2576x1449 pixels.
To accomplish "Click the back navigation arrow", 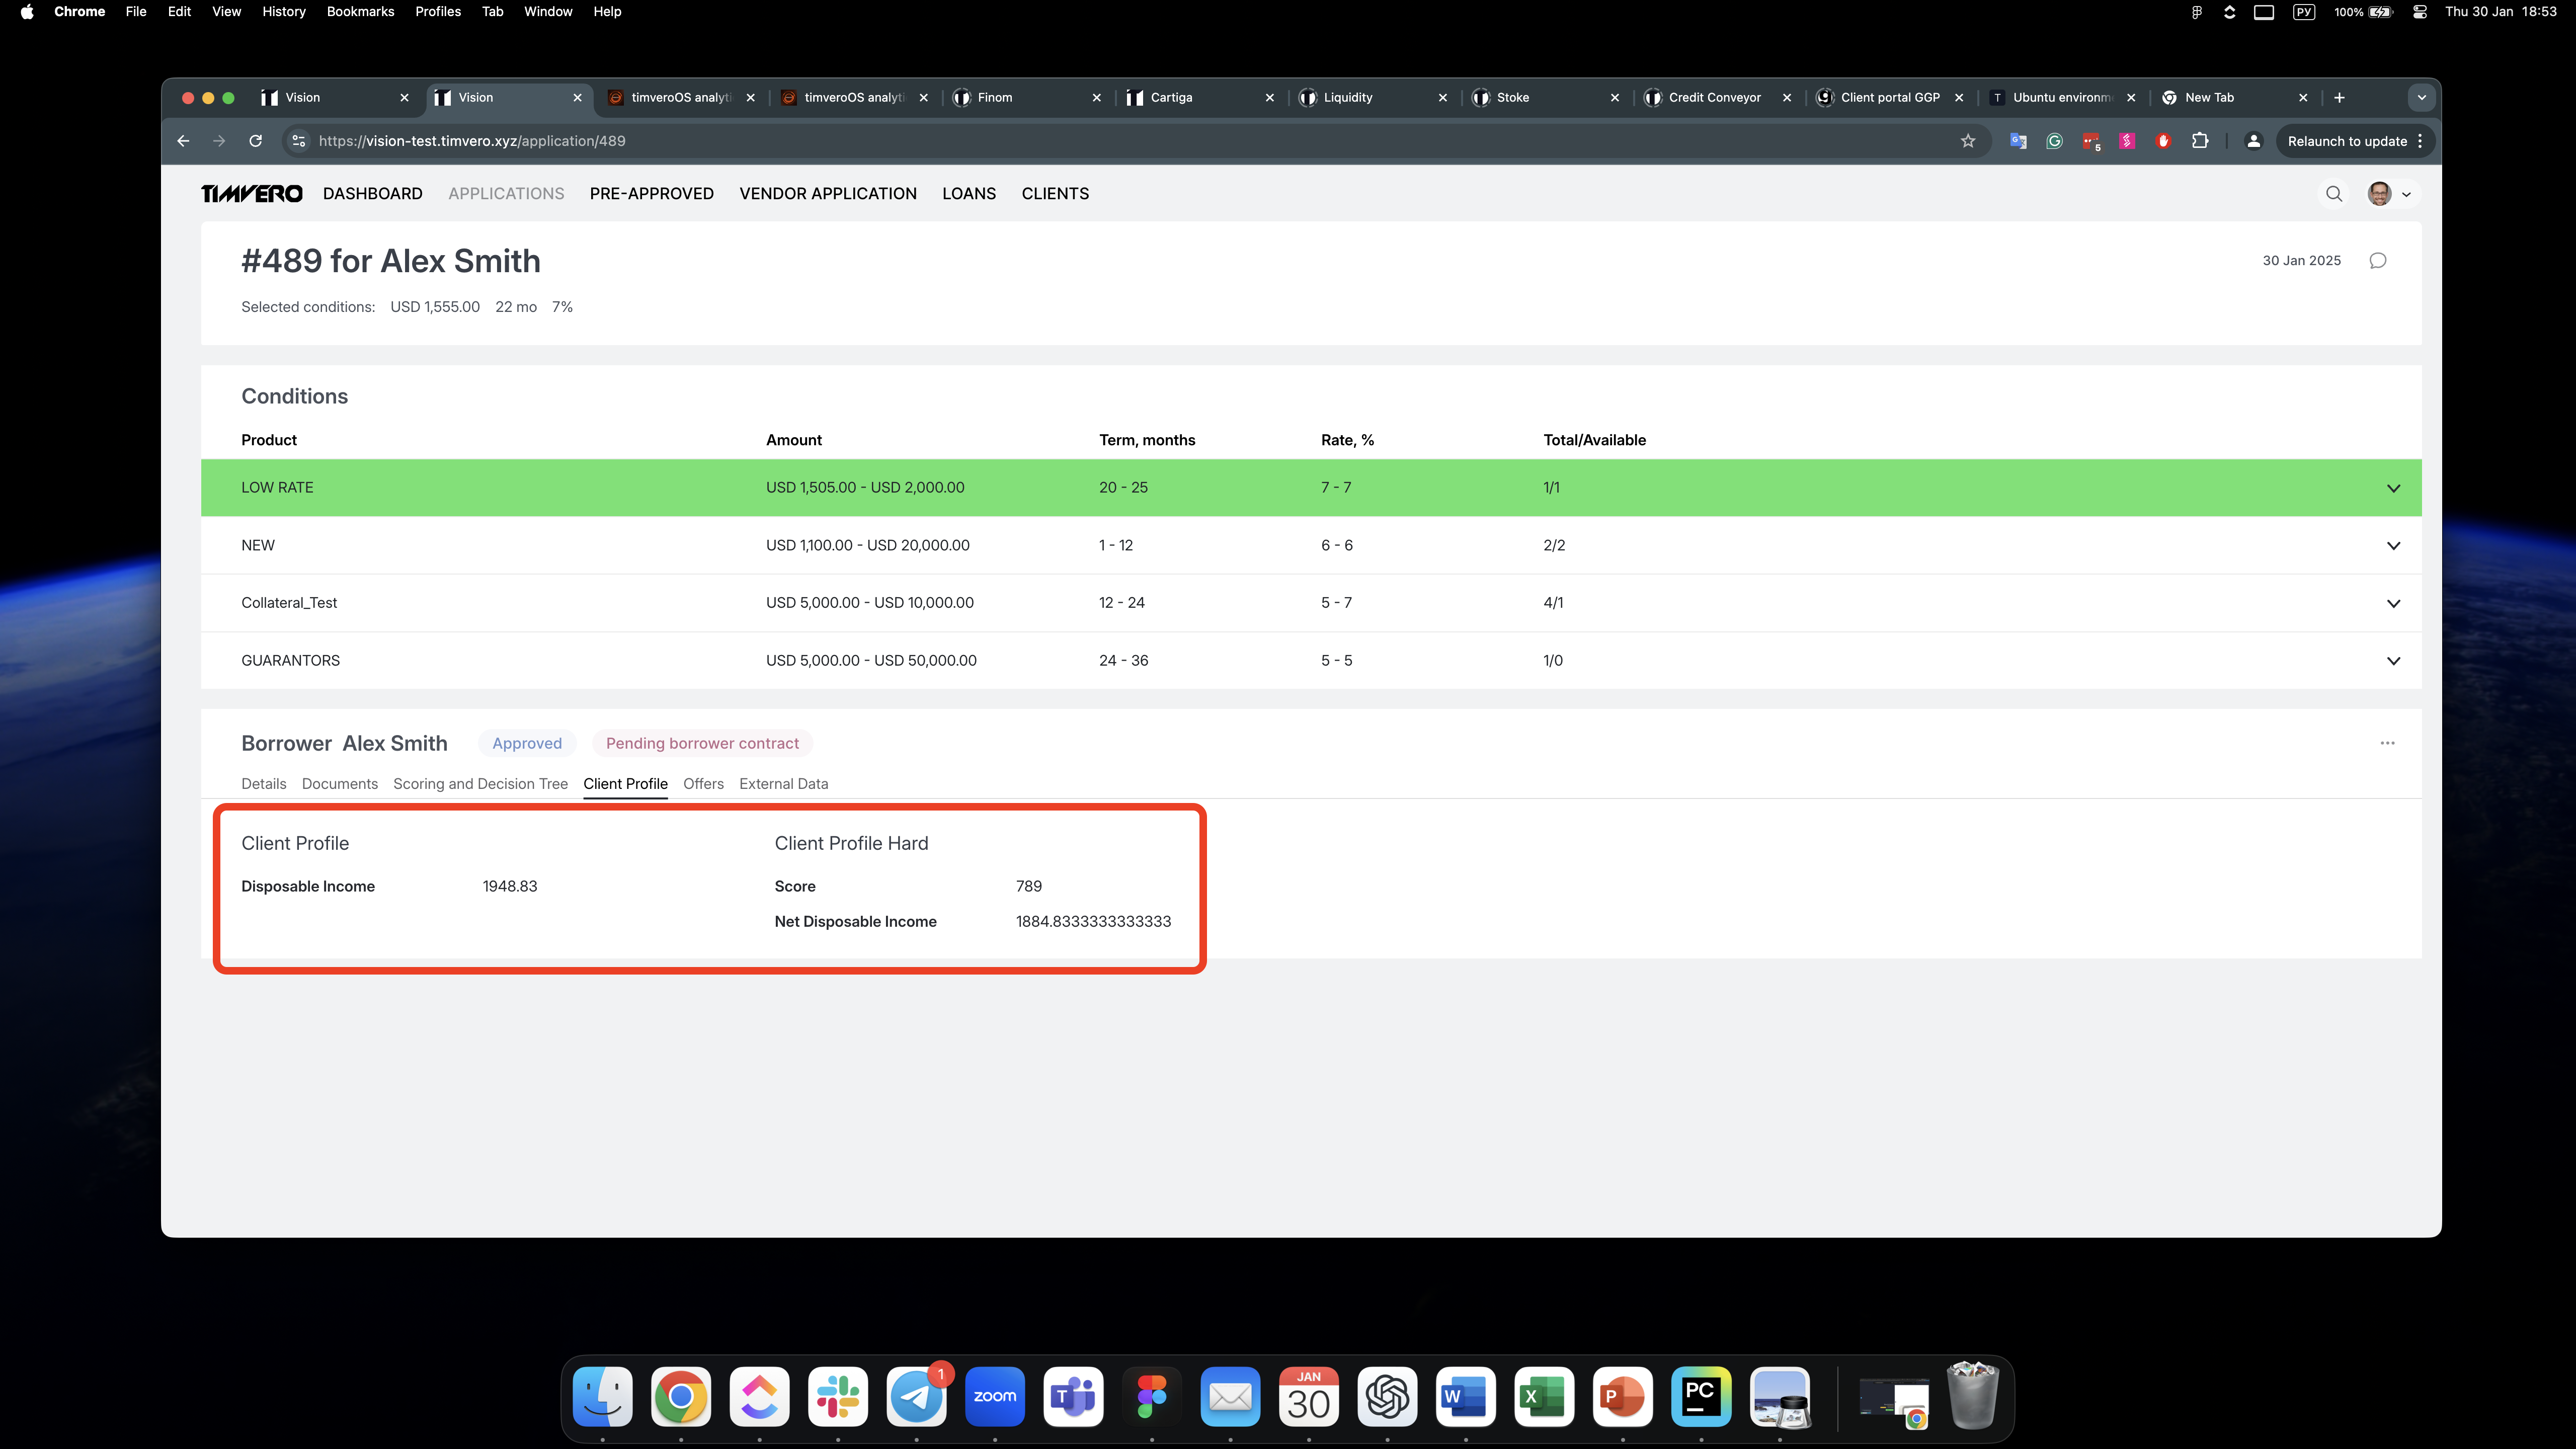I will coord(183,141).
